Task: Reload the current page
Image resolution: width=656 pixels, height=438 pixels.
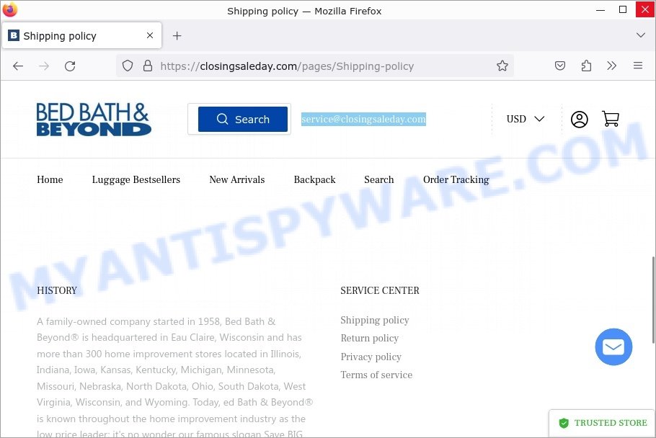Action: pos(70,66)
